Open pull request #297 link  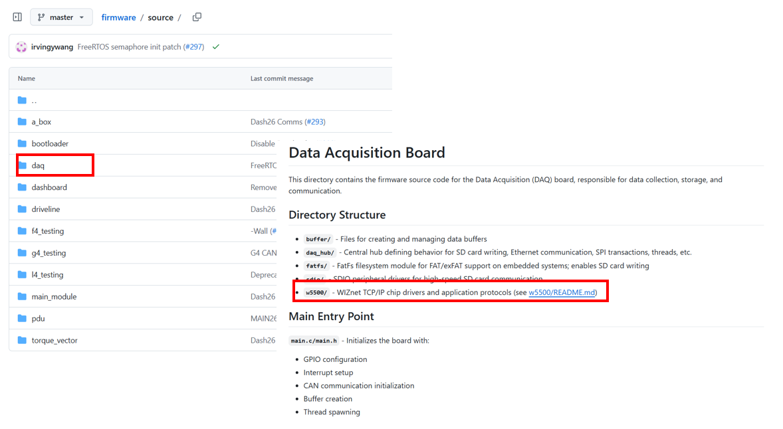(193, 47)
